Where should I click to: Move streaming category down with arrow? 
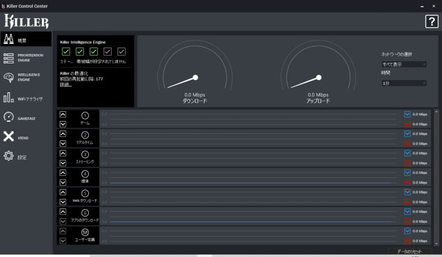point(63,163)
